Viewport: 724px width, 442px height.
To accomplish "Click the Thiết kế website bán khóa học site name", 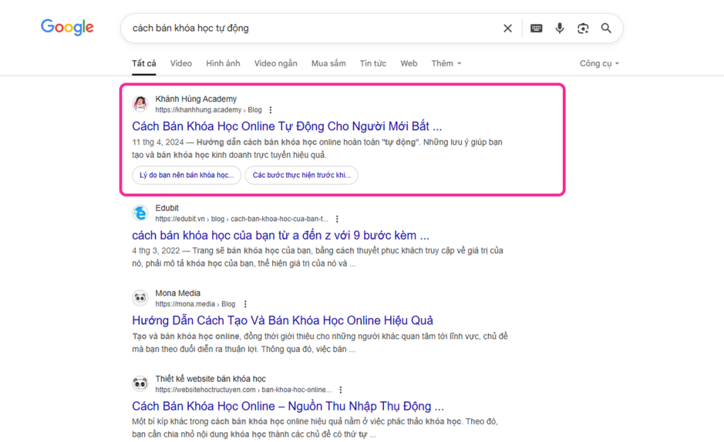I will 211,379.
